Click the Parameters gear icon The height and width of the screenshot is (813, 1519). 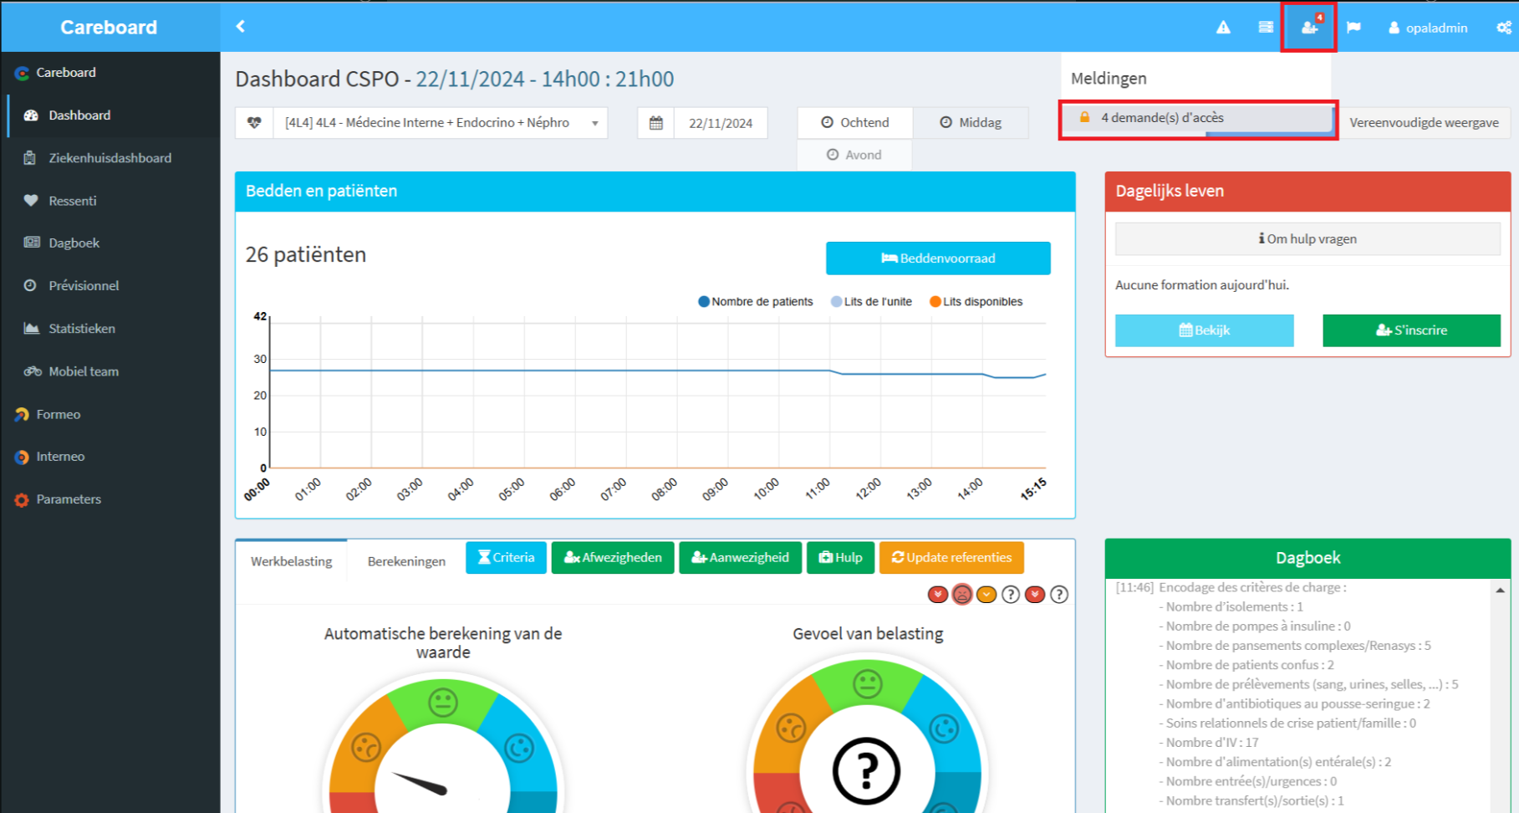tap(22, 499)
